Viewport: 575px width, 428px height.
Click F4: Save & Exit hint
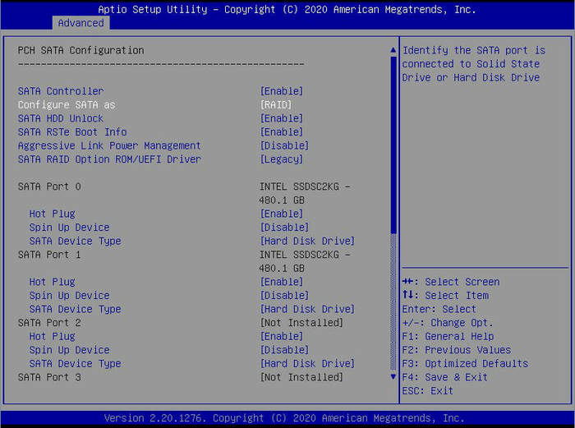pos(444,377)
